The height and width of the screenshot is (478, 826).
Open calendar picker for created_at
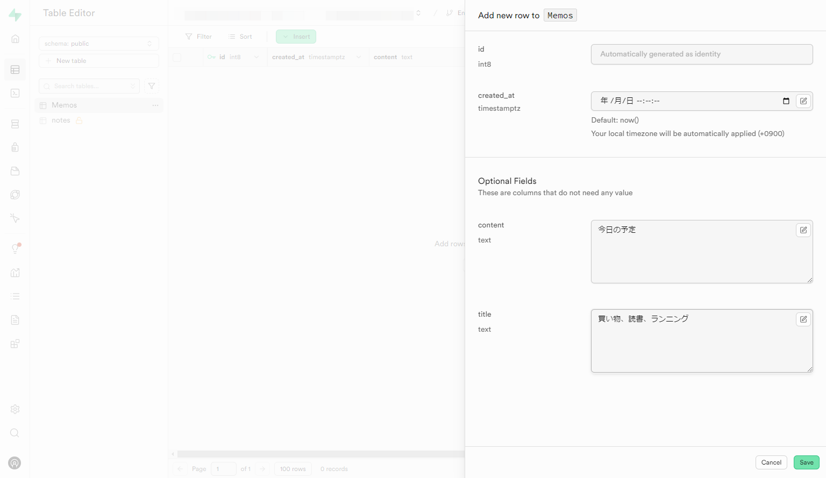(x=786, y=101)
